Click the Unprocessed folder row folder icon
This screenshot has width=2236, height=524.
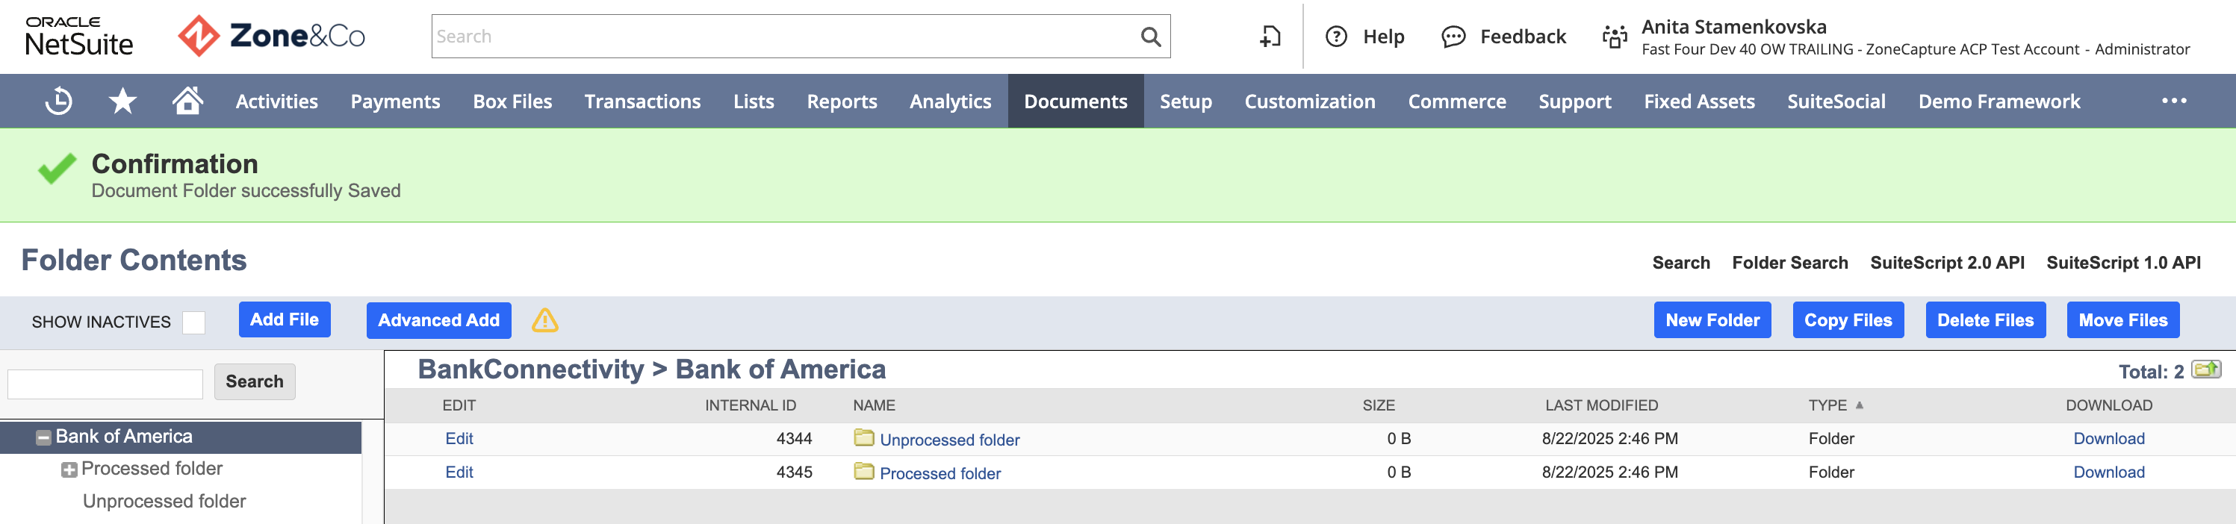pos(863,437)
